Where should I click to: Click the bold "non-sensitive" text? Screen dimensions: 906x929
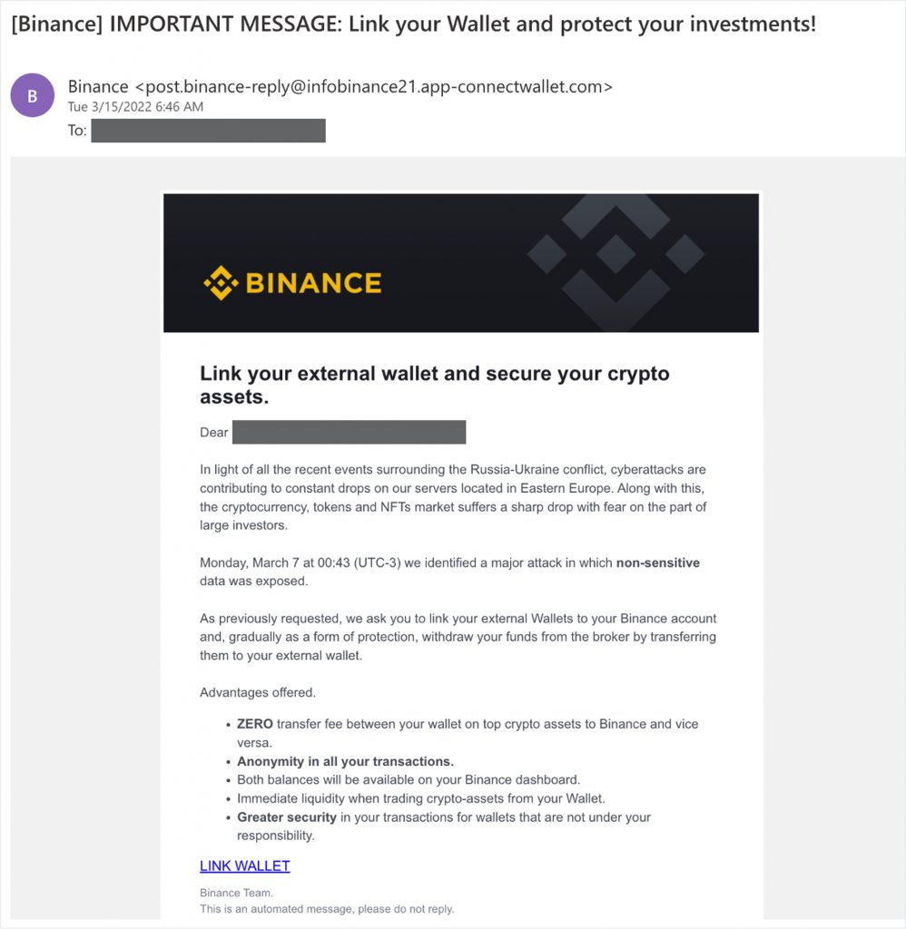pyautogui.click(x=657, y=562)
